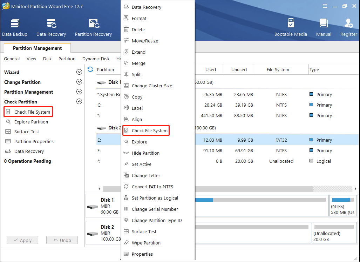Click the Label icon in context menu
This screenshot has height=262, width=360.
point(126,108)
